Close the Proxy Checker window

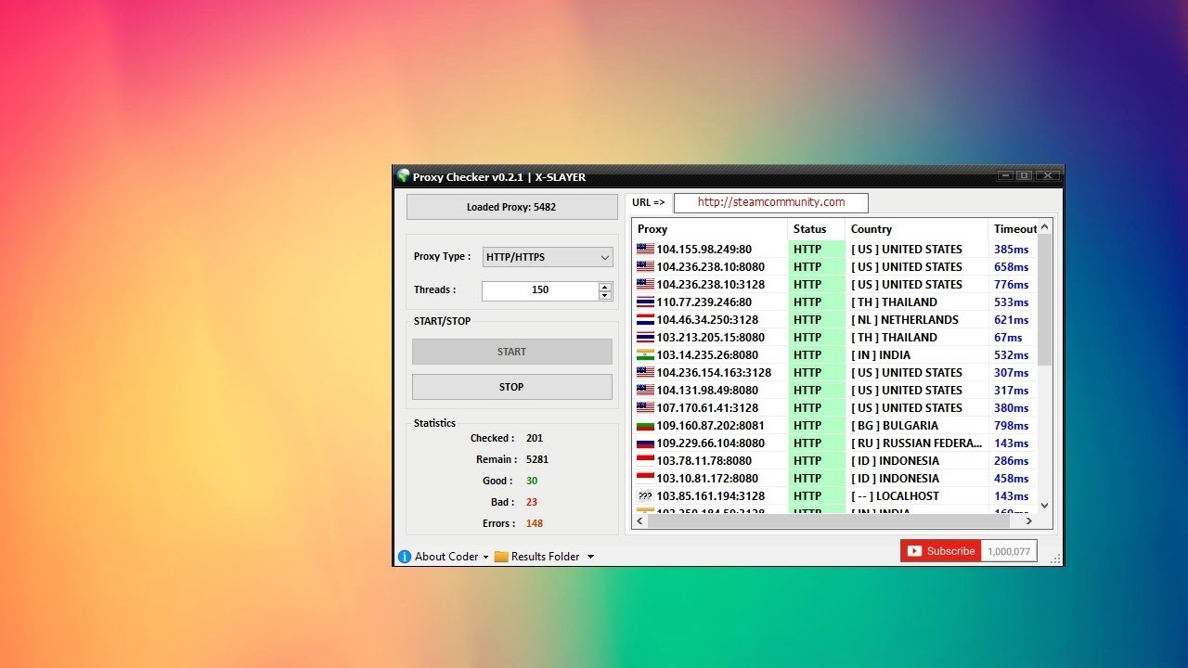coord(1047,175)
